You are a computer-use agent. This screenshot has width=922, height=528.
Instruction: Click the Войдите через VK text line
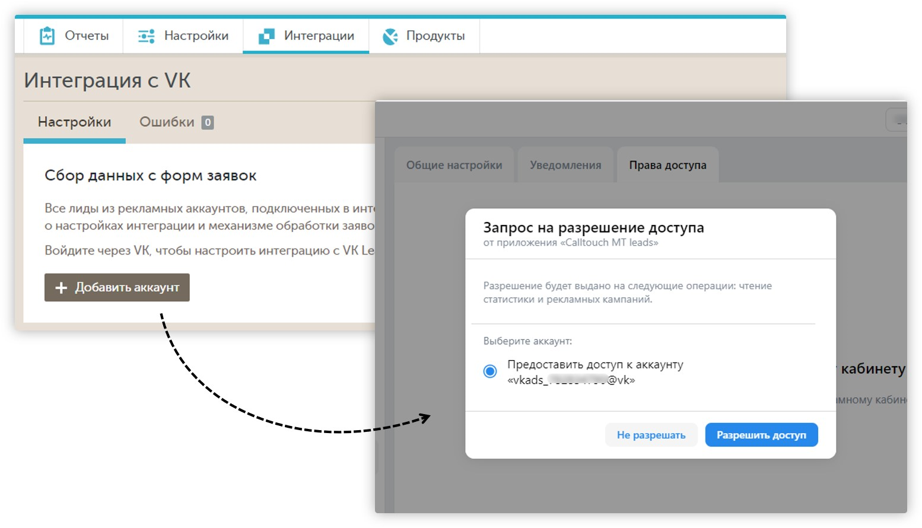(209, 251)
